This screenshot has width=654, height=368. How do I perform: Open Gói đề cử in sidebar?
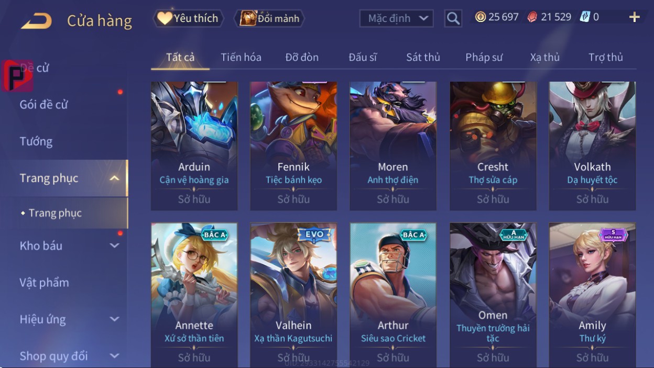pyautogui.click(x=44, y=105)
